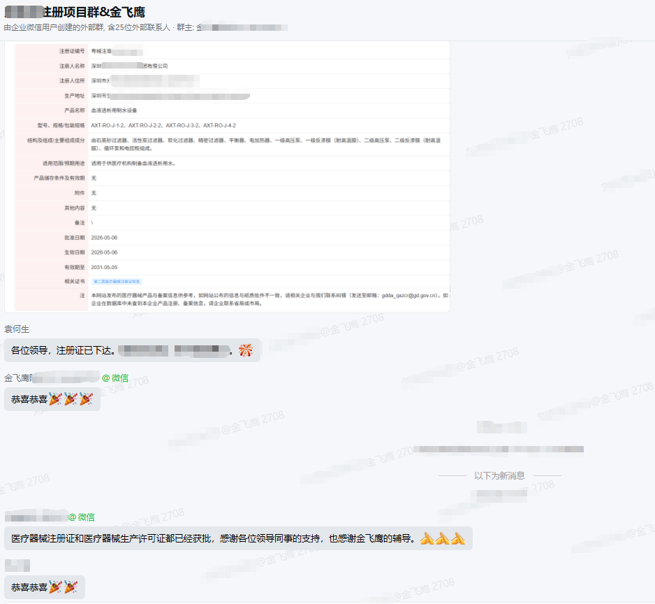This screenshot has width=655, height=604.
Task: Click the group title ending in 注册项目群&金飞鹰
Action: [75, 12]
